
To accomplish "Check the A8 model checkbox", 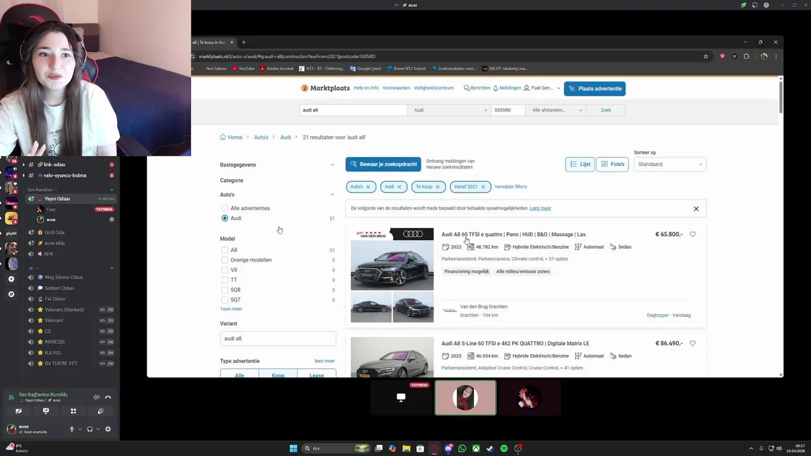I will click(x=224, y=250).
